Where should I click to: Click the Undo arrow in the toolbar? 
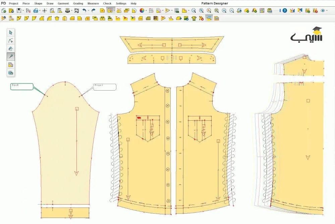[84, 10]
